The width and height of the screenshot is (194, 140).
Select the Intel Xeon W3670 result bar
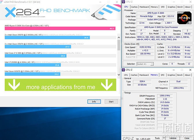33,74
